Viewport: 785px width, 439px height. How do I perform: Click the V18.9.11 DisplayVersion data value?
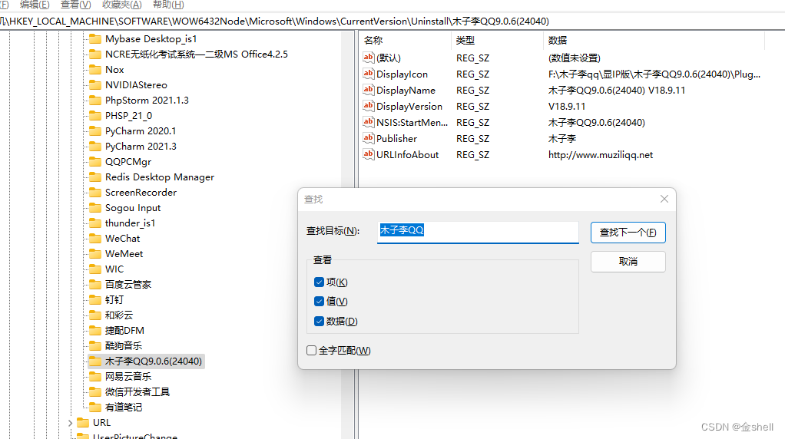567,107
